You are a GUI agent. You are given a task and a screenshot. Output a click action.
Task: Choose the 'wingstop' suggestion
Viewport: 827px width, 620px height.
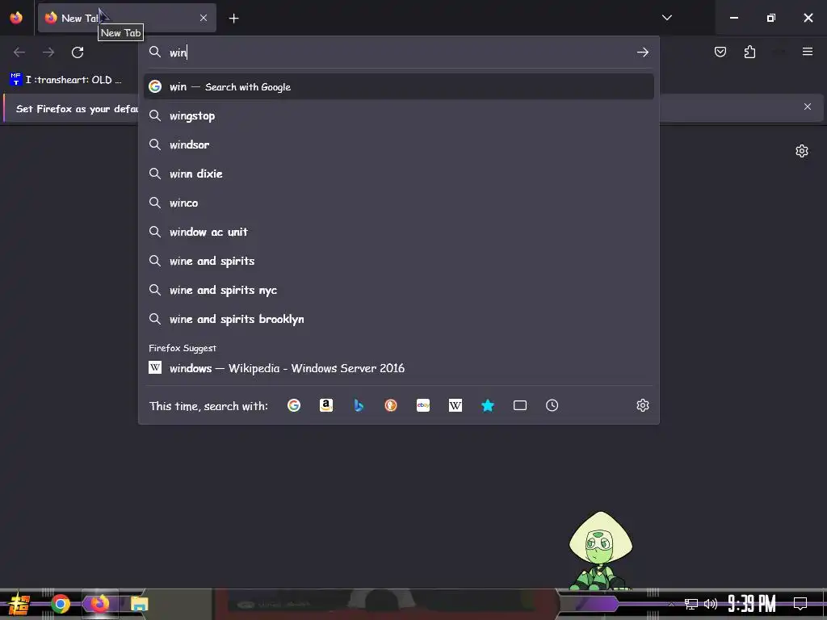(x=399, y=116)
